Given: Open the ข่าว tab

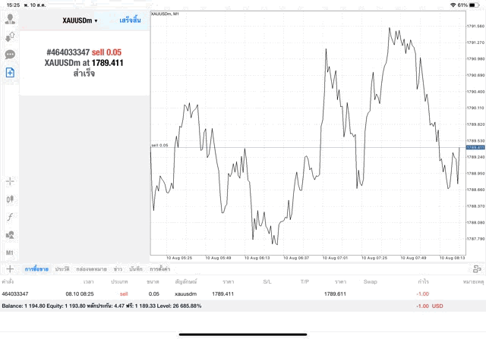Looking at the screenshot, I should point(118,269).
